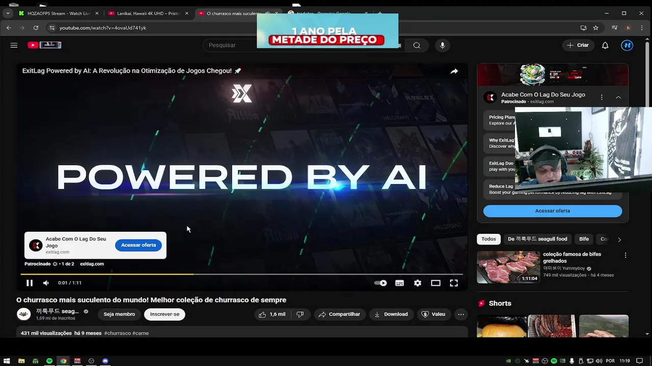Click Download button

click(391, 314)
